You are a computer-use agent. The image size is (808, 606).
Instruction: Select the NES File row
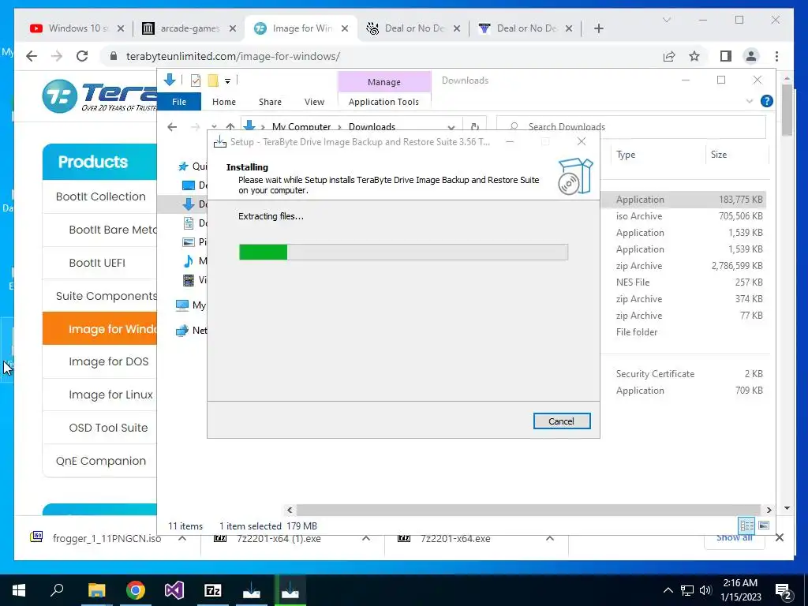(684, 282)
